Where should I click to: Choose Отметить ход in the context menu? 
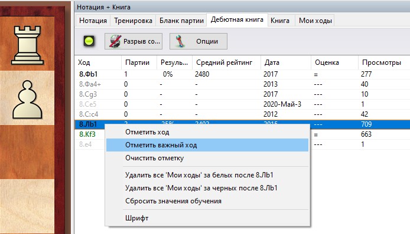[x=207, y=132]
